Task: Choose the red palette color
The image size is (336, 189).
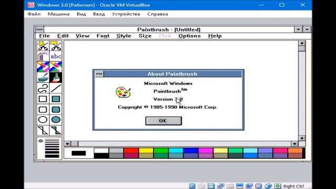Action: click(131, 151)
